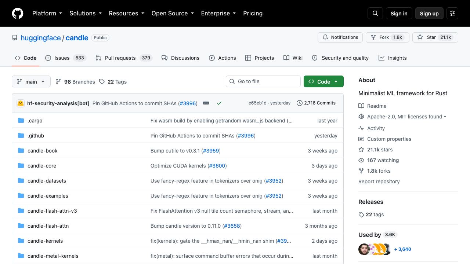Click the book icon next to Readme

361,106
